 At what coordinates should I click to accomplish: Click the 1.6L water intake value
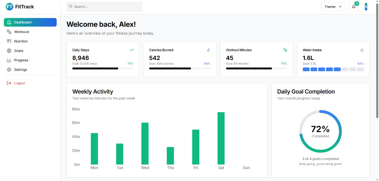coord(308,58)
